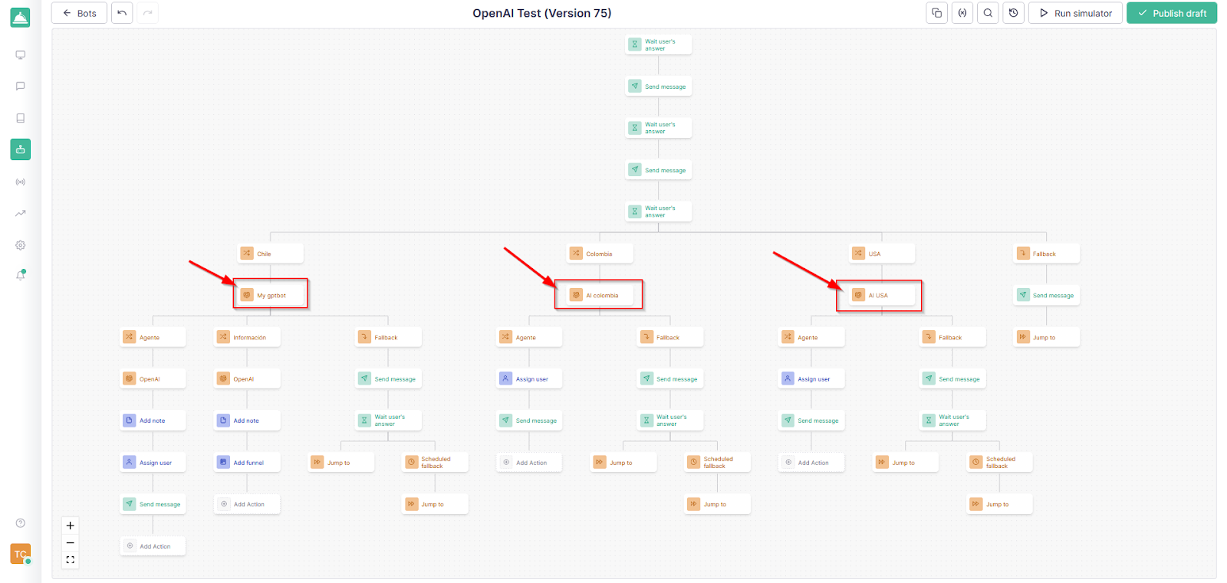Click the undo arrow button

pos(122,13)
